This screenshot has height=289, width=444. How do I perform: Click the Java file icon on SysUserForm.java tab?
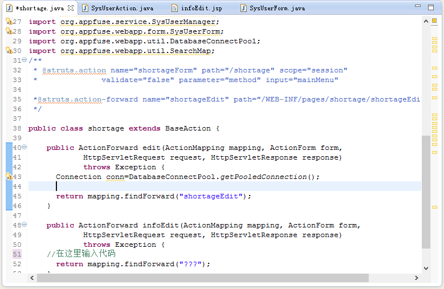point(243,8)
